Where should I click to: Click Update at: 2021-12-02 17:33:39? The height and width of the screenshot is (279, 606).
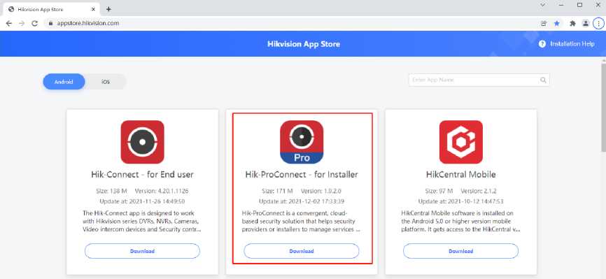coord(302,201)
